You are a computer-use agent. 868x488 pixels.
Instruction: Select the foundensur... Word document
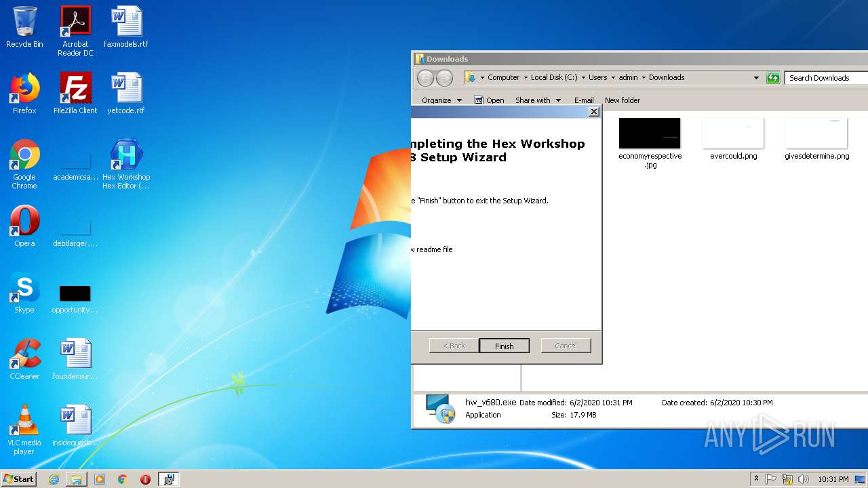(75, 359)
